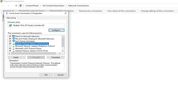This screenshot has height=100, width=178.
Task: Click the Configure button
Action: click(56, 30)
